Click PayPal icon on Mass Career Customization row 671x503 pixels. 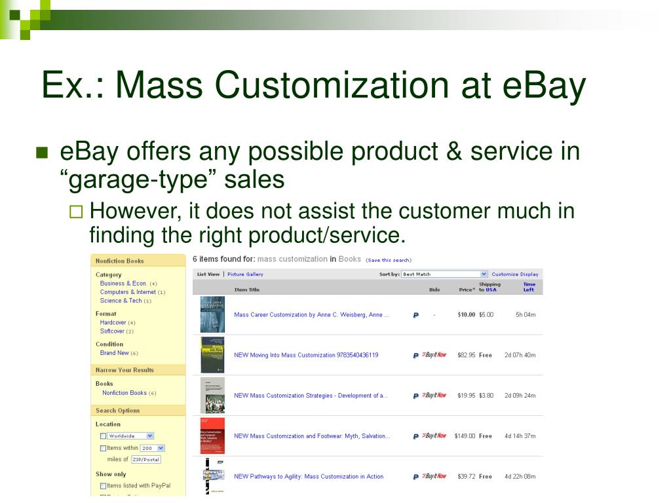coord(415,315)
